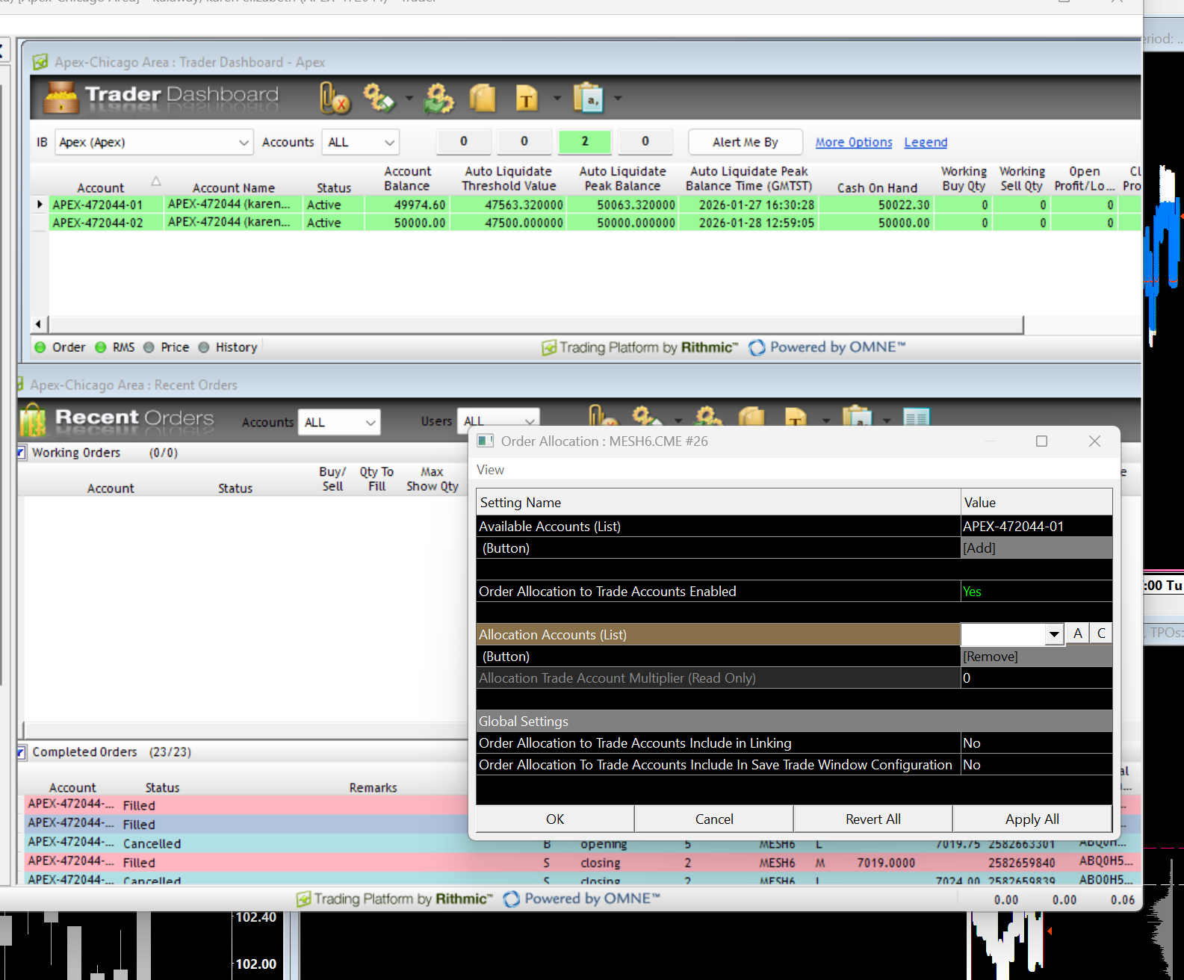Viewport: 1184px width, 980px height.
Task: Click the clipboard icon in Recent Orders toolbar
Action: (x=858, y=417)
